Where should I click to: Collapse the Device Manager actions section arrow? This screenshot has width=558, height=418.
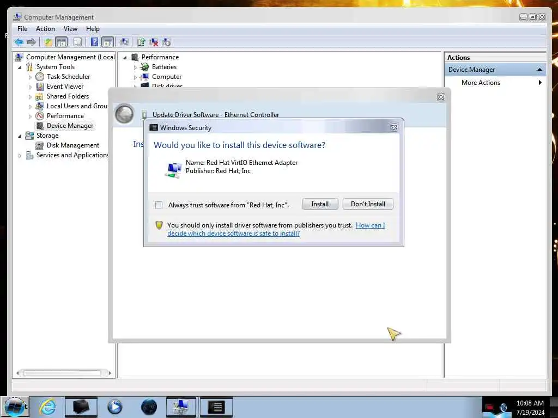coord(539,70)
